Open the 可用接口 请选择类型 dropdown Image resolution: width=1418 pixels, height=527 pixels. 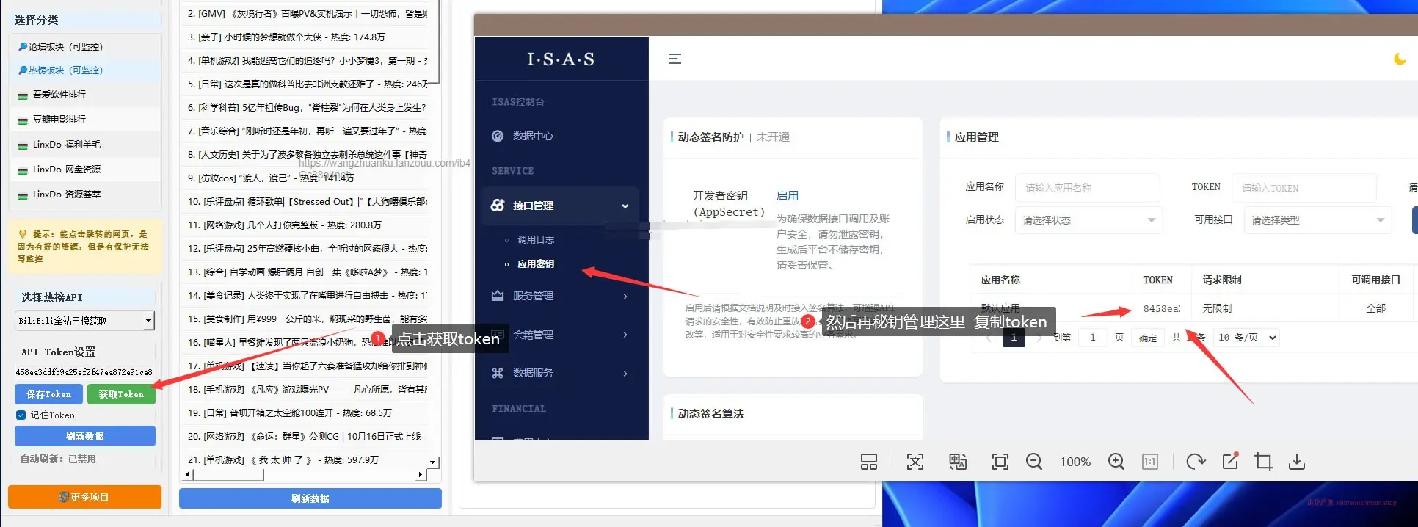click(x=1317, y=220)
